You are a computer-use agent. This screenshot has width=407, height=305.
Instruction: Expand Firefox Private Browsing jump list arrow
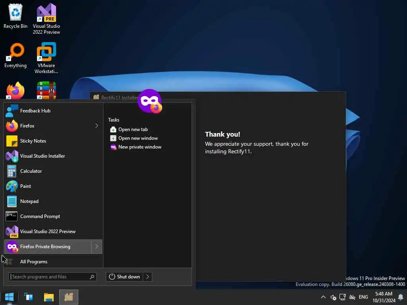[x=97, y=247]
